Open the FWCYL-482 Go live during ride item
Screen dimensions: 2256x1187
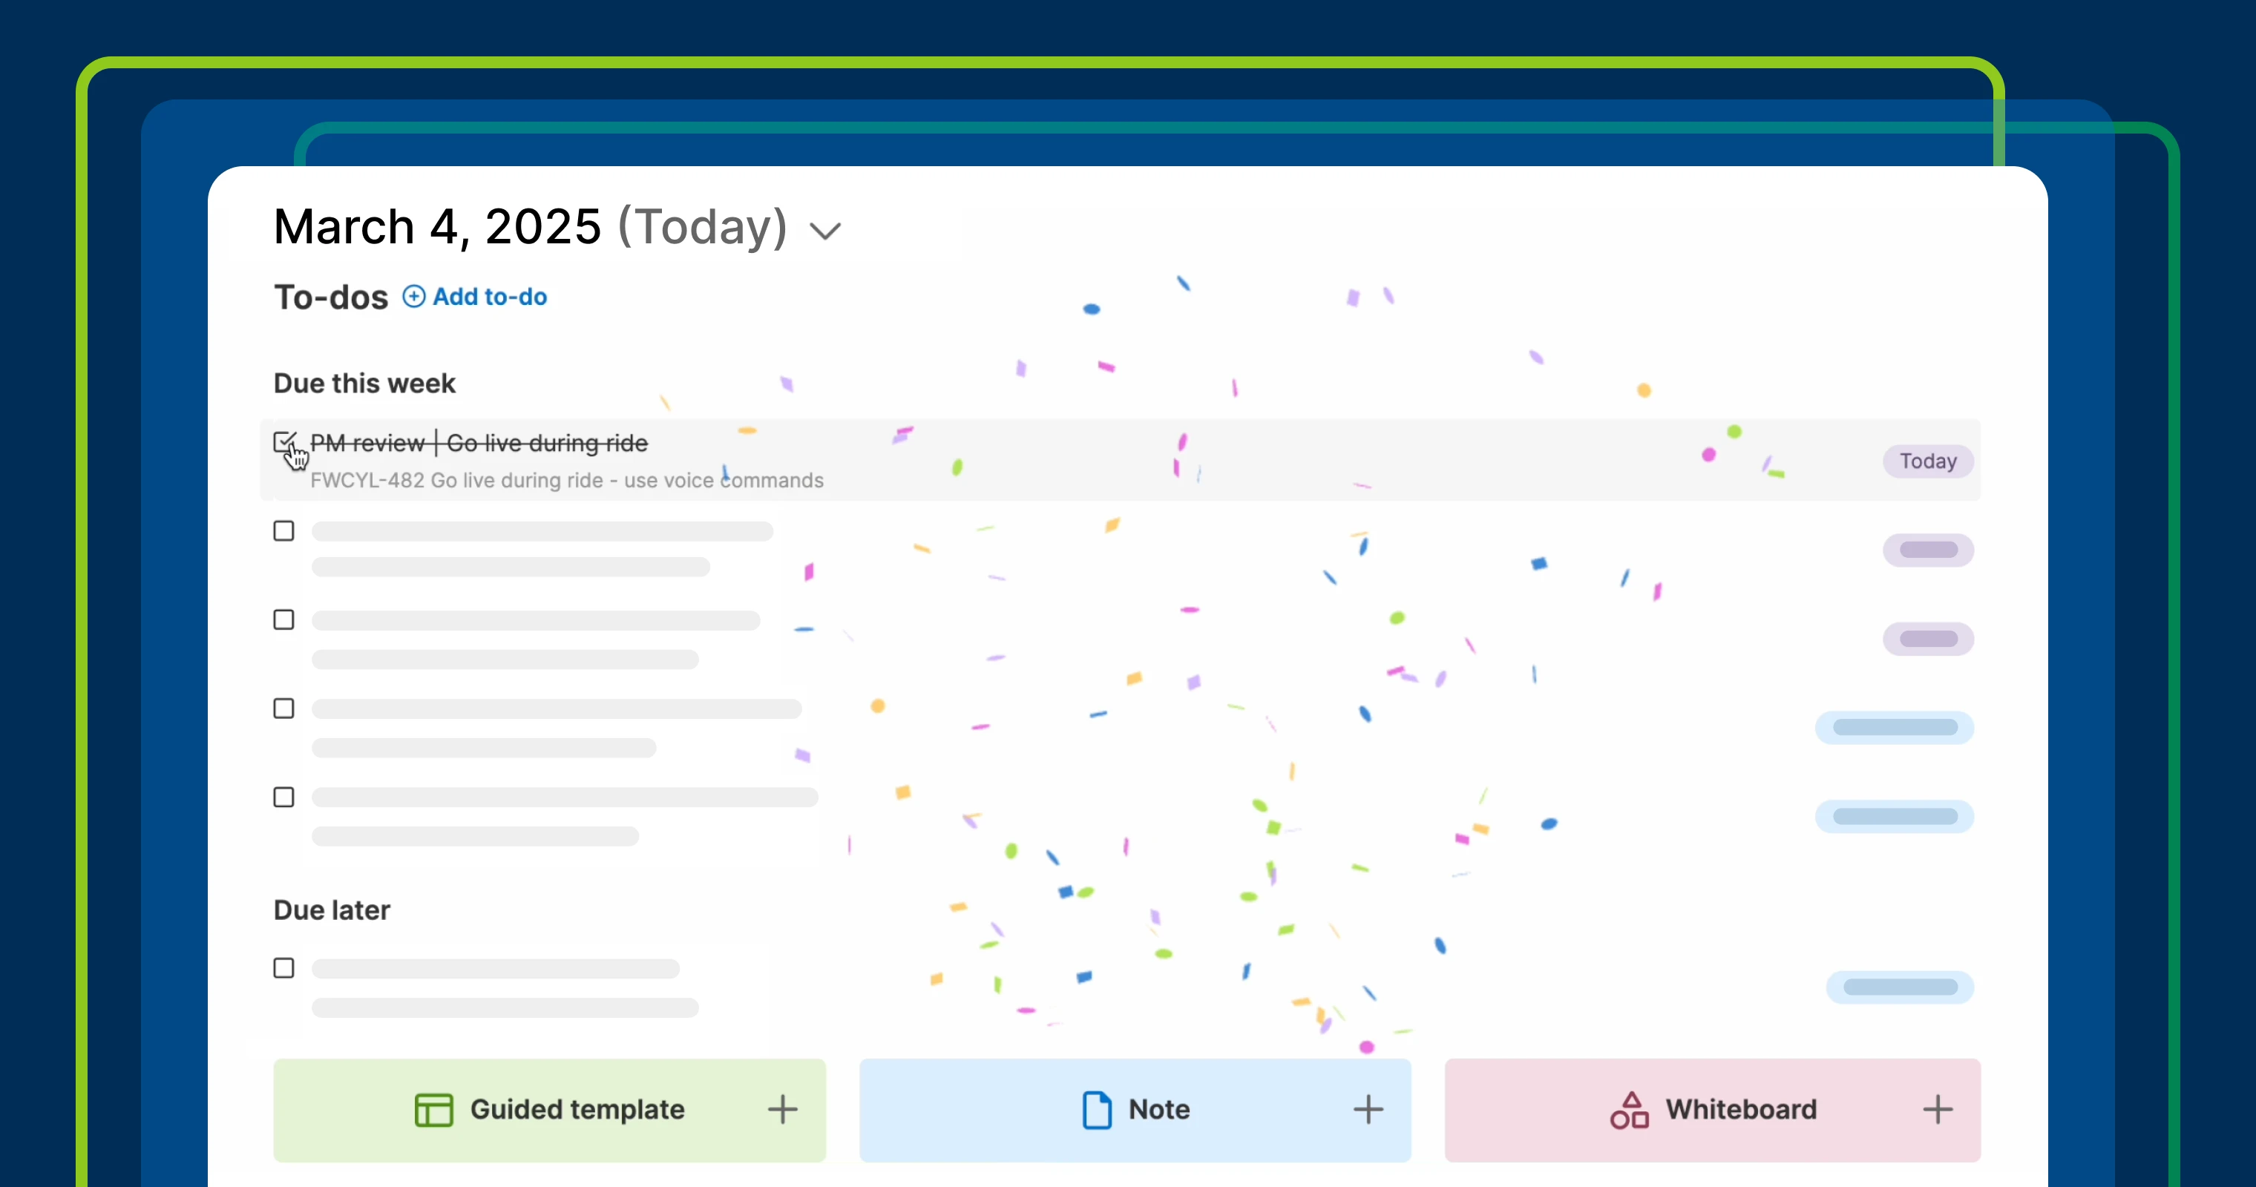tap(567, 481)
